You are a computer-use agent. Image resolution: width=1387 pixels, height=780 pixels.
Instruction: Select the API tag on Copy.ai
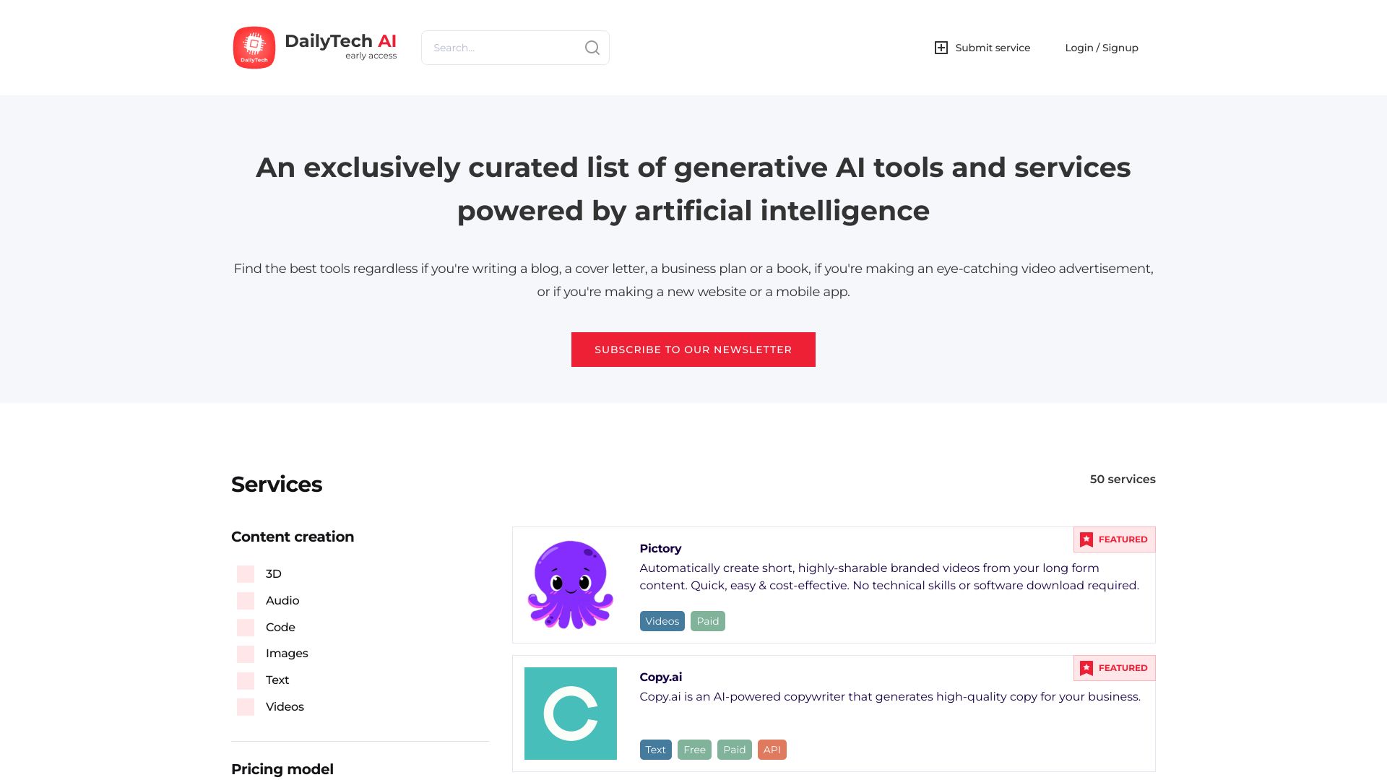(x=772, y=749)
